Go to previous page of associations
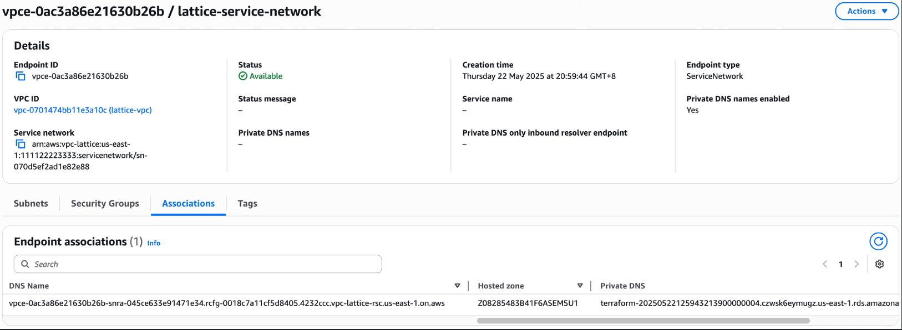The height and width of the screenshot is (330, 902). (x=825, y=264)
